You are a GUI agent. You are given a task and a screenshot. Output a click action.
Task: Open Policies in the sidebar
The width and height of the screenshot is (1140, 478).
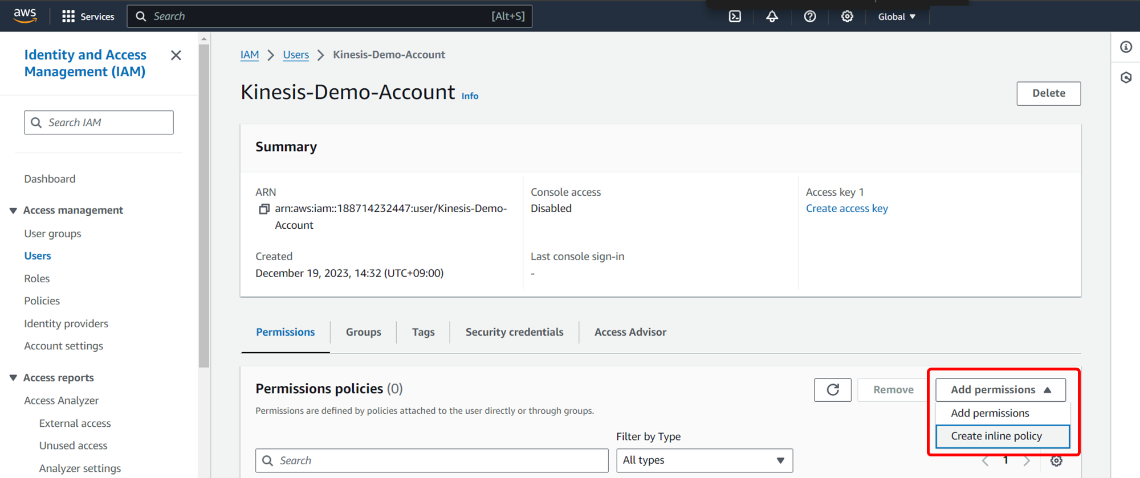pyautogui.click(x=42, y=301)
